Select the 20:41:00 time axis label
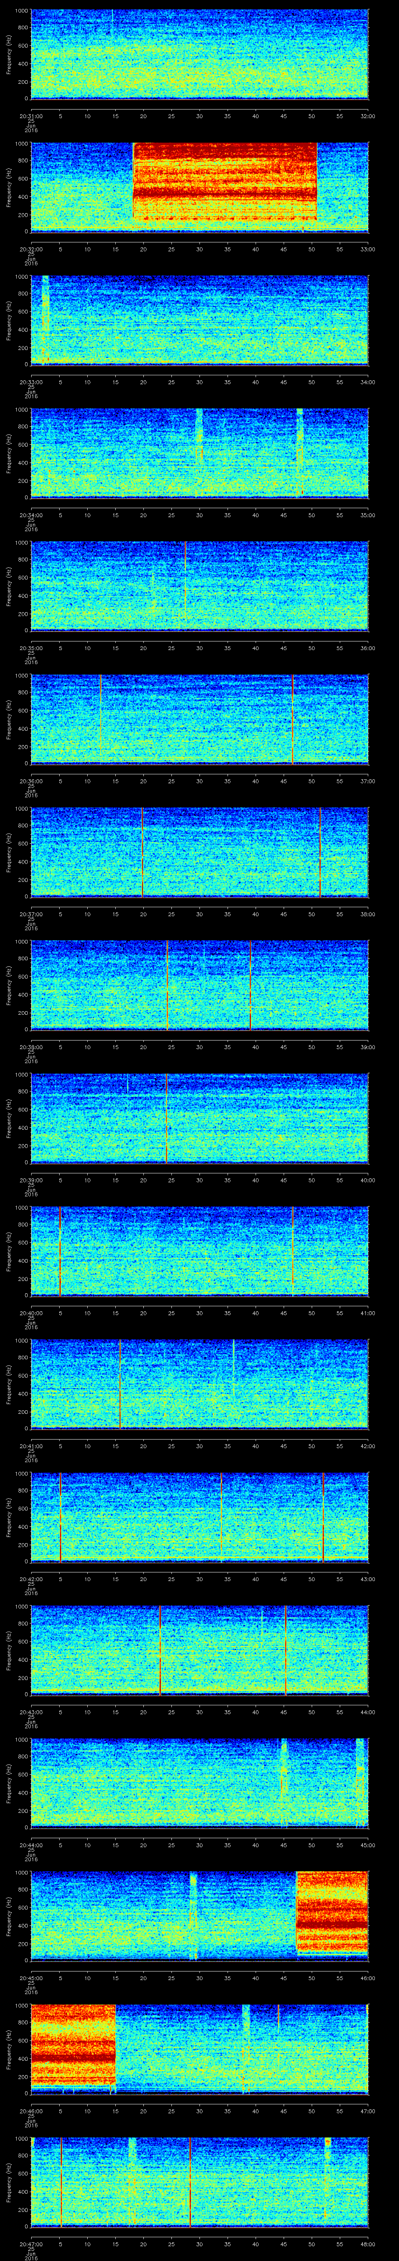The width and height of the screenshot is (399, 2261). point(32,1446)
